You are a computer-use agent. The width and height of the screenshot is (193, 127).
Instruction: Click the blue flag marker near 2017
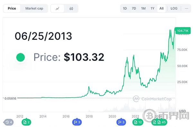pyautogui.click(x=77, y=122)
